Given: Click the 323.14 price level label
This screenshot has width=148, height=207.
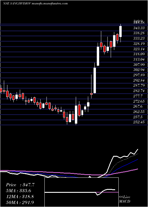Looking at the screenshot, I should click(139, 49).
